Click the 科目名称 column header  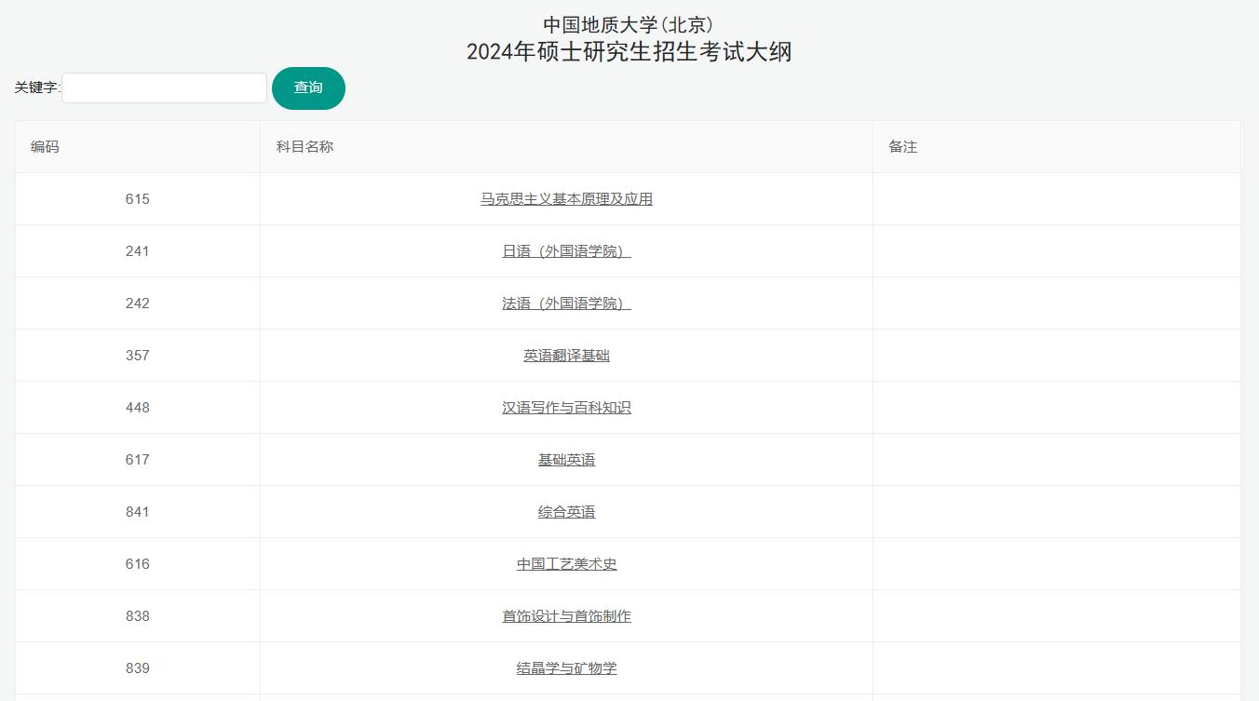(x=566, y=147)
